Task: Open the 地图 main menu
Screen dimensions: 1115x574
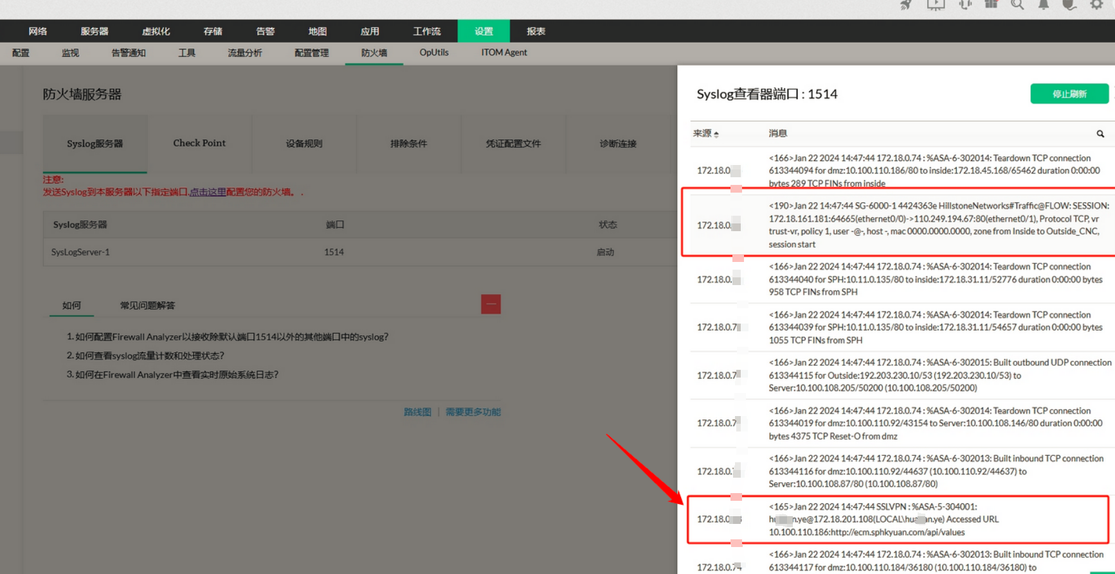Action: tap(317, 31)
